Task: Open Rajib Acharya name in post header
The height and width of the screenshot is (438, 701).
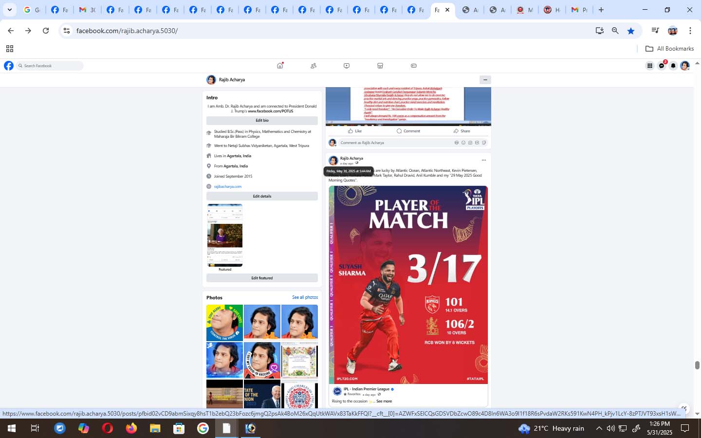Action: pos(351,158)
